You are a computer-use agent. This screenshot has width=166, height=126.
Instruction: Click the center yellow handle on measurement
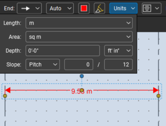pyautogui.click(x=82, y=90)
